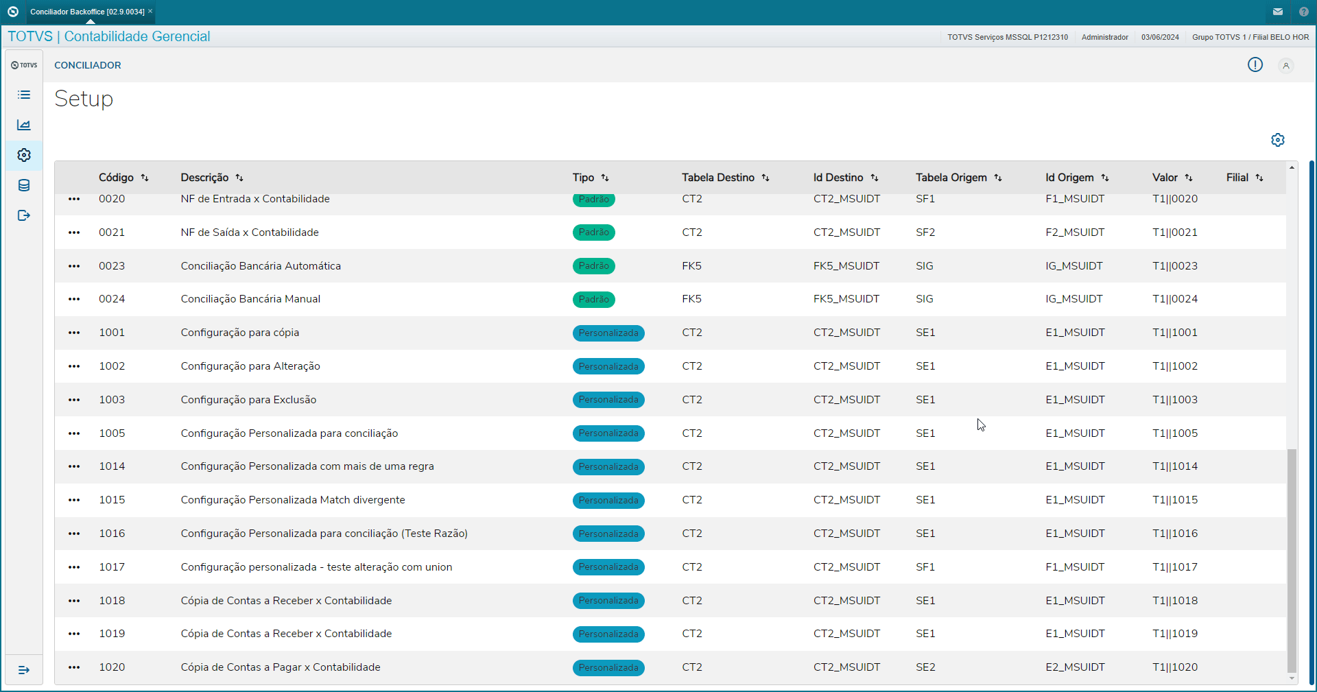This screenshot has width=1317, height=692.
Task: Click the table vertical scrollbar thumb
Action: [1292, 560]
